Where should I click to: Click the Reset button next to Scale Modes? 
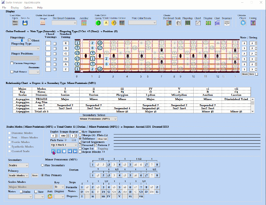[x=35, y=175]
